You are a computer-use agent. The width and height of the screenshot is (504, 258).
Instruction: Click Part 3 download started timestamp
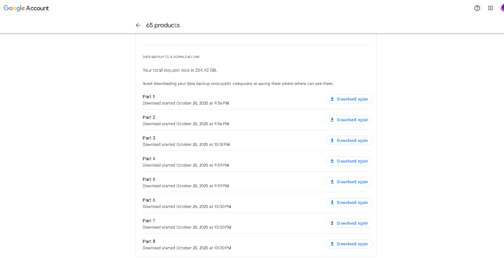click(x=186, y=144)
